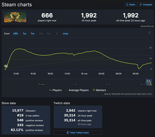Choose the max zoom range

pyautogui.click(x=66, y=34)
